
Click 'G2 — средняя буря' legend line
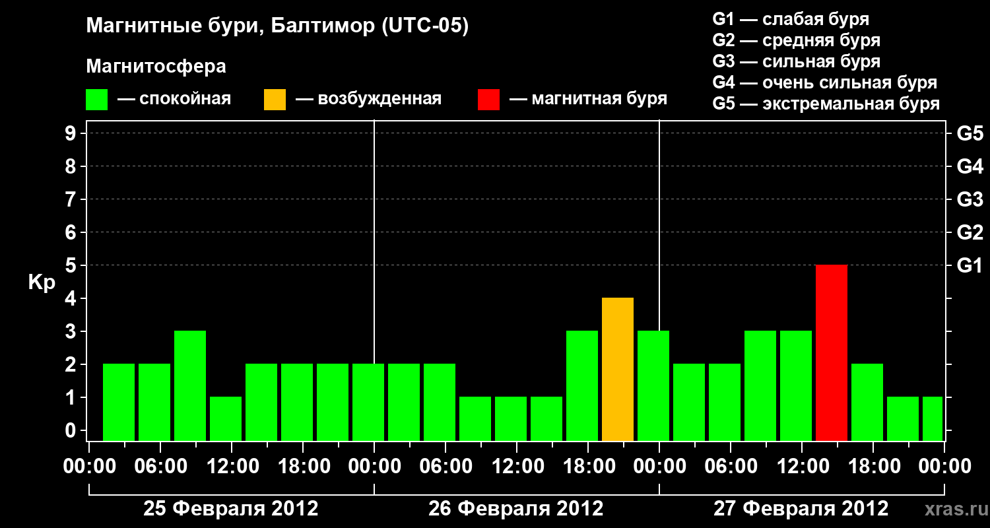coord(797,40)
